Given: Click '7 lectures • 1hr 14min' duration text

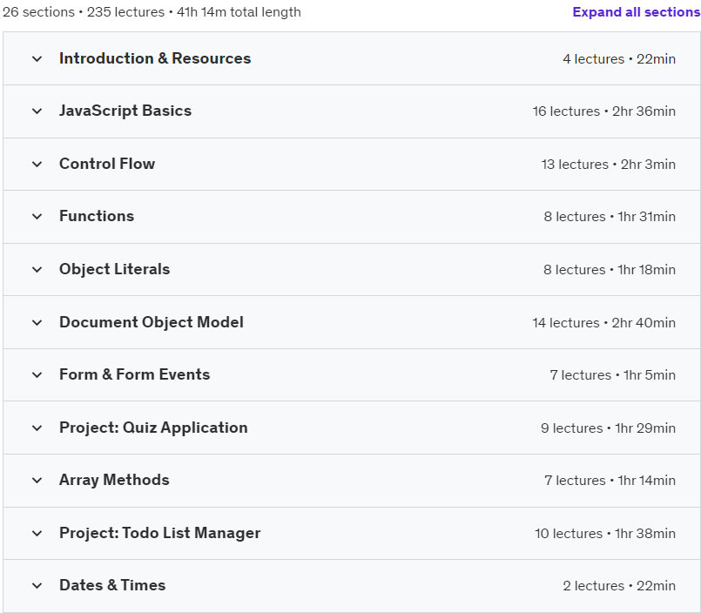Looking at the screenshot, I should [610, 481].
